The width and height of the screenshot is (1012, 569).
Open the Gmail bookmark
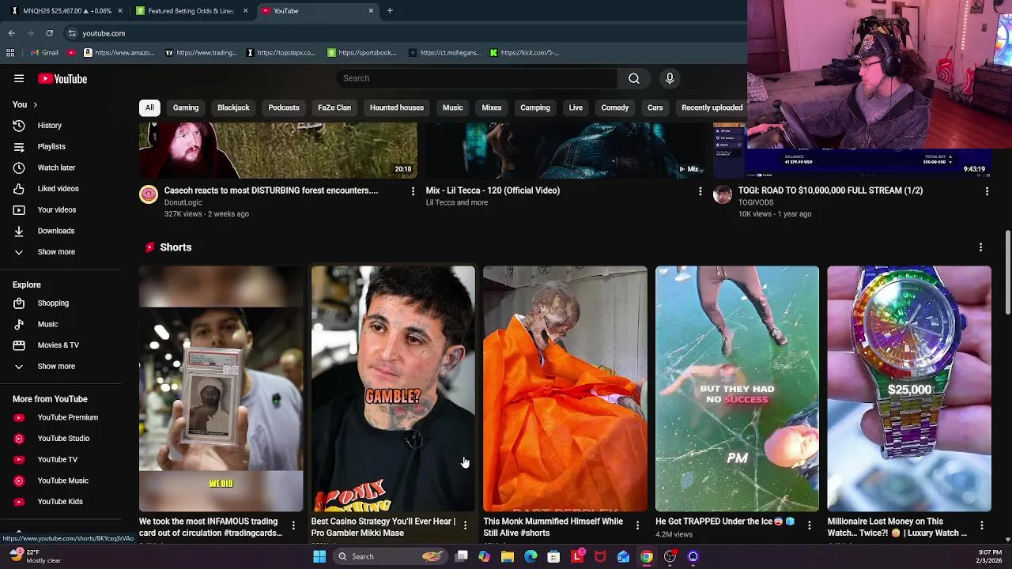44,53
